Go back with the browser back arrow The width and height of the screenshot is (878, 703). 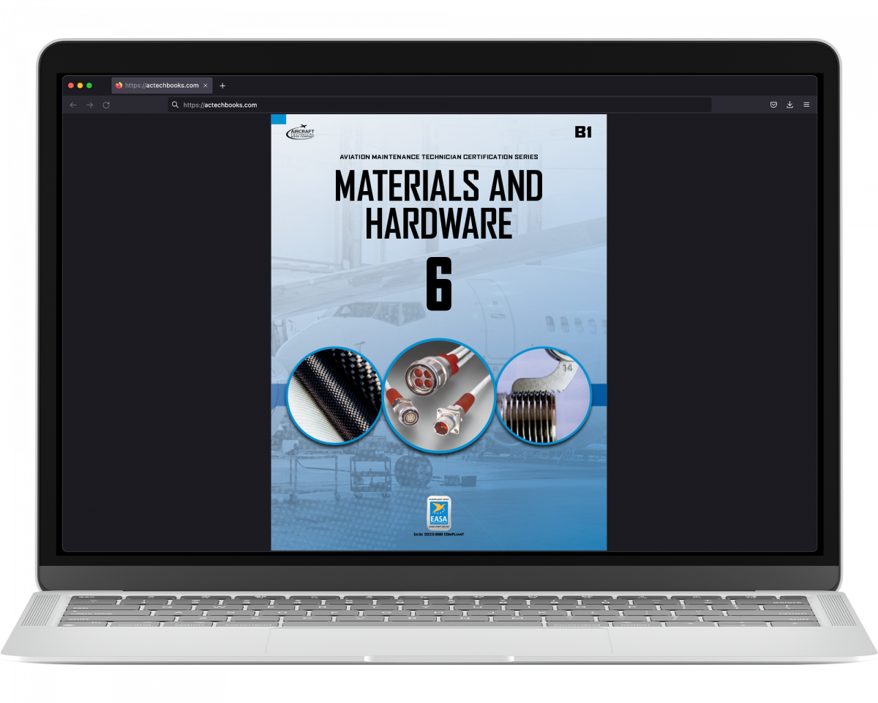[x=72, y=105]
